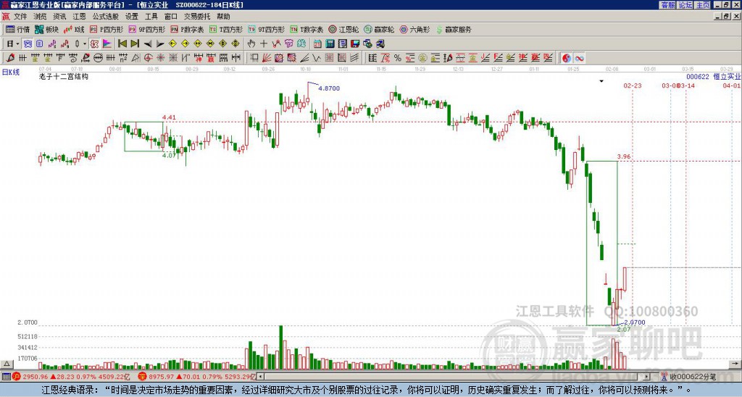Image resolution: width=742 pixels, height=397 pixels.
Task: Click the up-triangle button beside volume
Action: click(x=7, y=364)
